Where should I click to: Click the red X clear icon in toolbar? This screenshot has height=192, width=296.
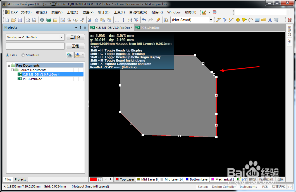[290, 20]
